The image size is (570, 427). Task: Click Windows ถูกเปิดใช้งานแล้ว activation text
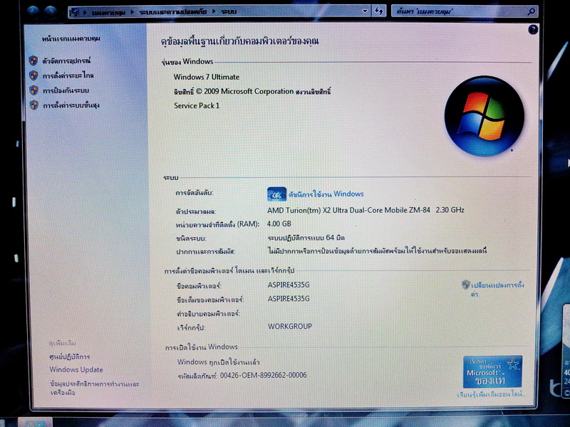[x=219, y=362]
